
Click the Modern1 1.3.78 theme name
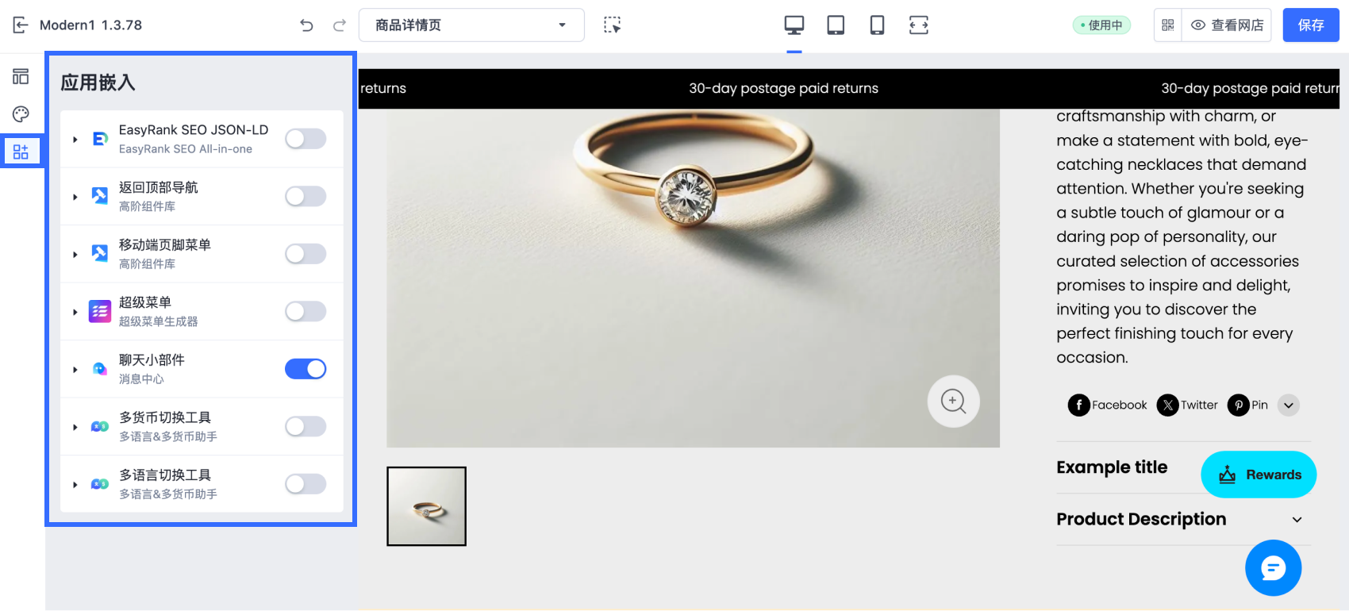tap(90, 25)
